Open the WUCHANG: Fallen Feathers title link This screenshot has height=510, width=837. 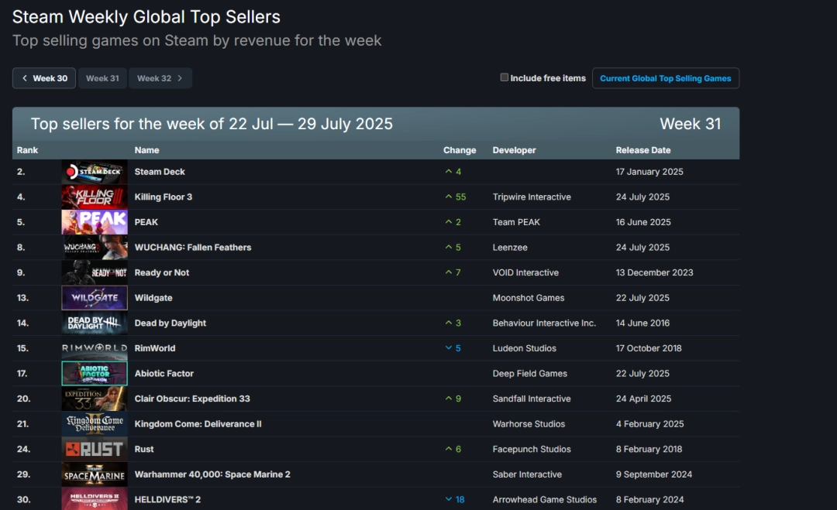(x=193, y=248)
